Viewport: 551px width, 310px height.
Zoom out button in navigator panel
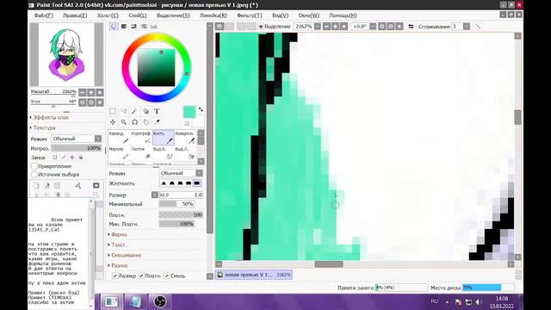[83, 92]
